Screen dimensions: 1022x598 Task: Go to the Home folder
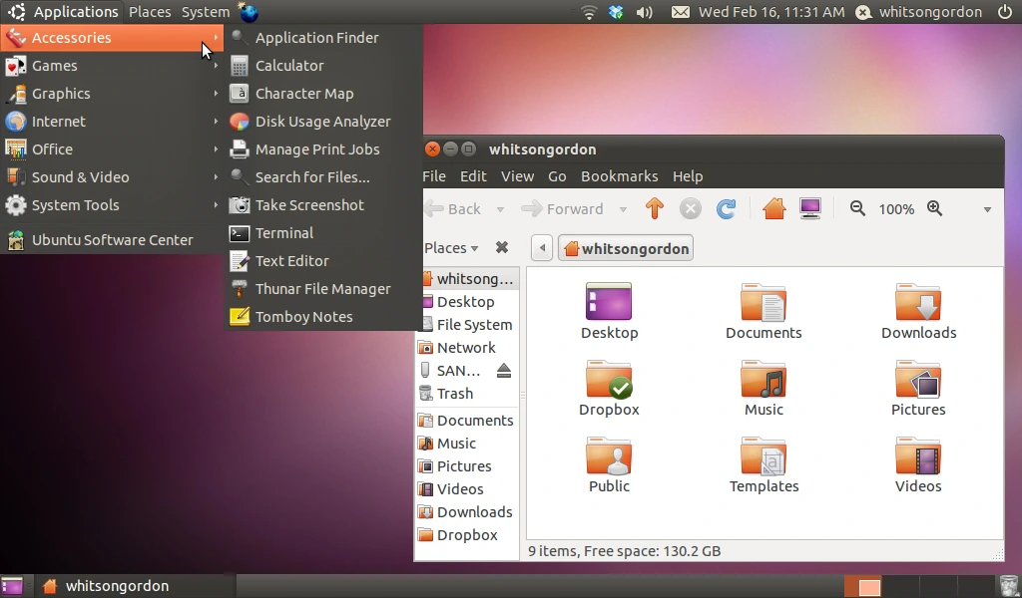coord(773,209)
